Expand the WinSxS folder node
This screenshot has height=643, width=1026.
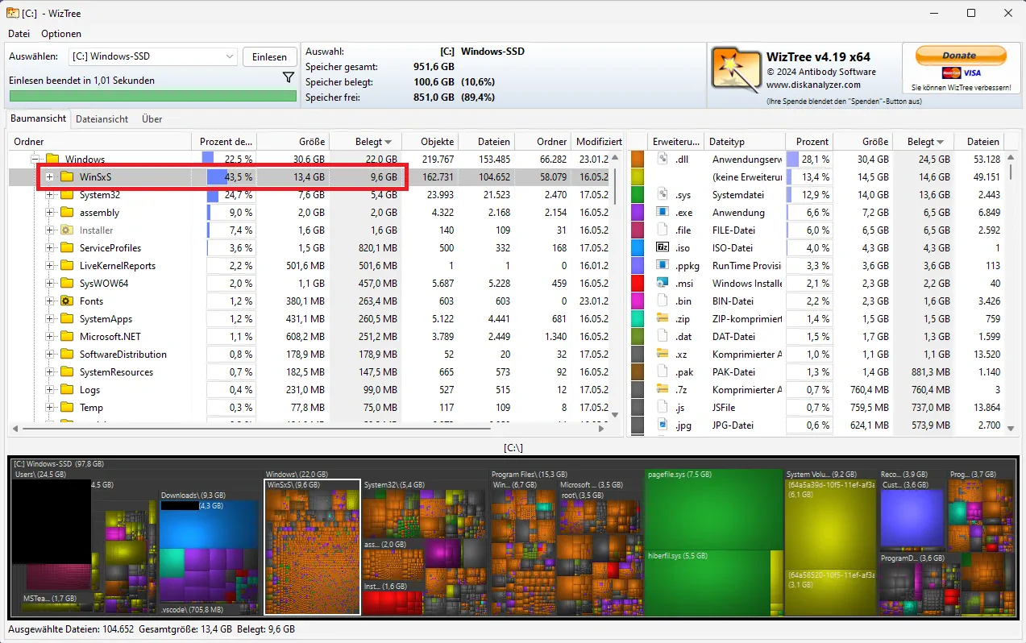(50, 177)
